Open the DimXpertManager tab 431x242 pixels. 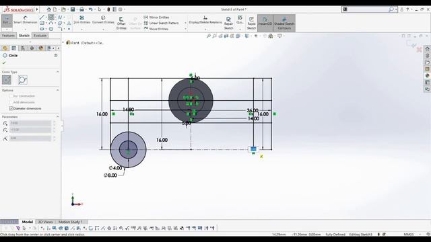click(x=32, y=48)
